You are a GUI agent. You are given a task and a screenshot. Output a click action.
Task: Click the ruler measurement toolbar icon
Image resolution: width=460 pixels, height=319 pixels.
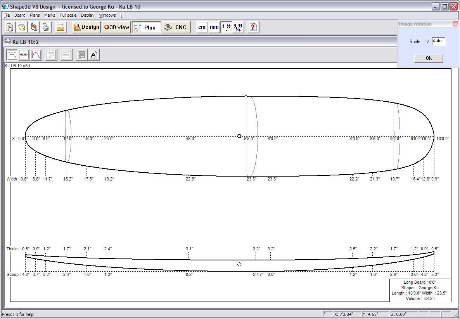coord(60,27)
